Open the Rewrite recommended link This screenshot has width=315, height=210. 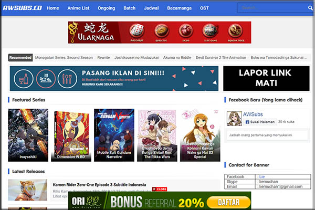[x=103, y=58]
